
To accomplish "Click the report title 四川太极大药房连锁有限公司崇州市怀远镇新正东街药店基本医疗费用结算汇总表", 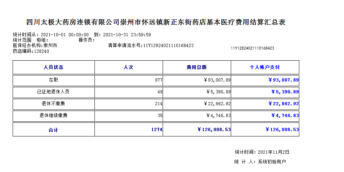I will click(156, 22).
